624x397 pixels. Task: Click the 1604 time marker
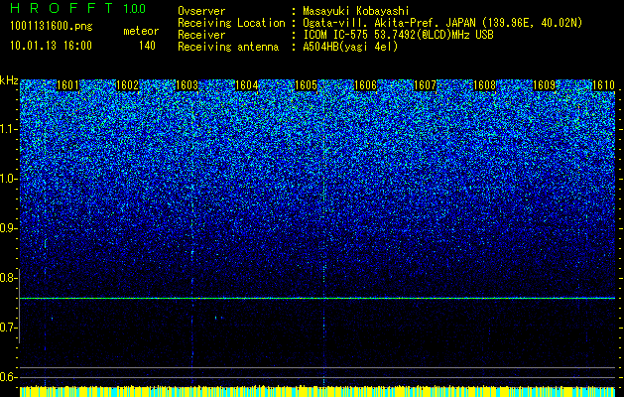246,85
